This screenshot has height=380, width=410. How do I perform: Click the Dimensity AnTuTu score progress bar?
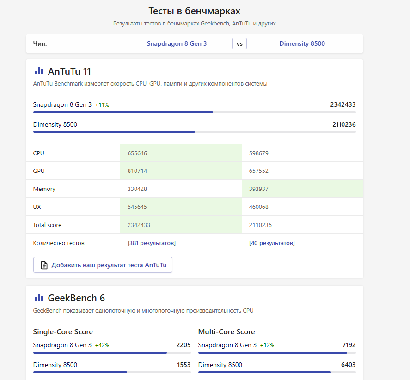tap(194, 132)
